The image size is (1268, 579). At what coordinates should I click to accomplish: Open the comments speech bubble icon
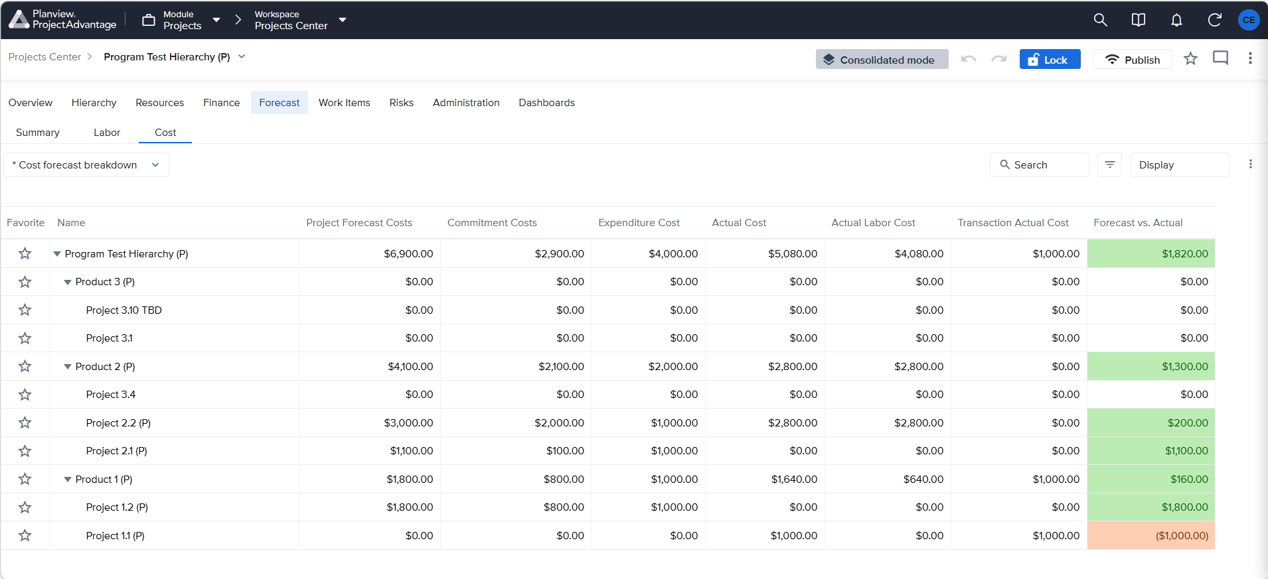point(1220,58)
